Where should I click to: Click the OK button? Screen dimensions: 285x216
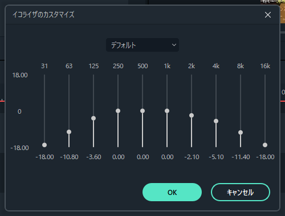pos(172,192)
